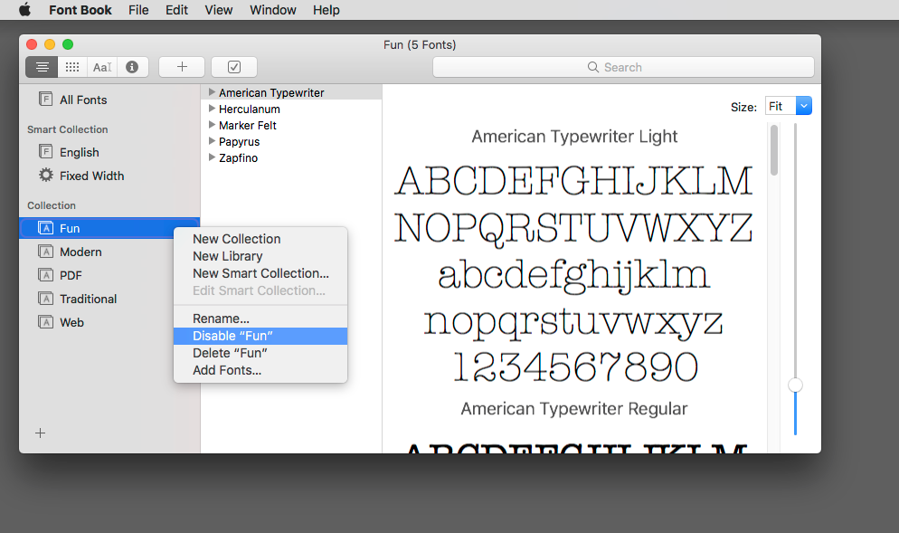The height and width of the screenshot is (533, 899).
Task: Add a collection with sidebar plus button
Action: [40, 433]
